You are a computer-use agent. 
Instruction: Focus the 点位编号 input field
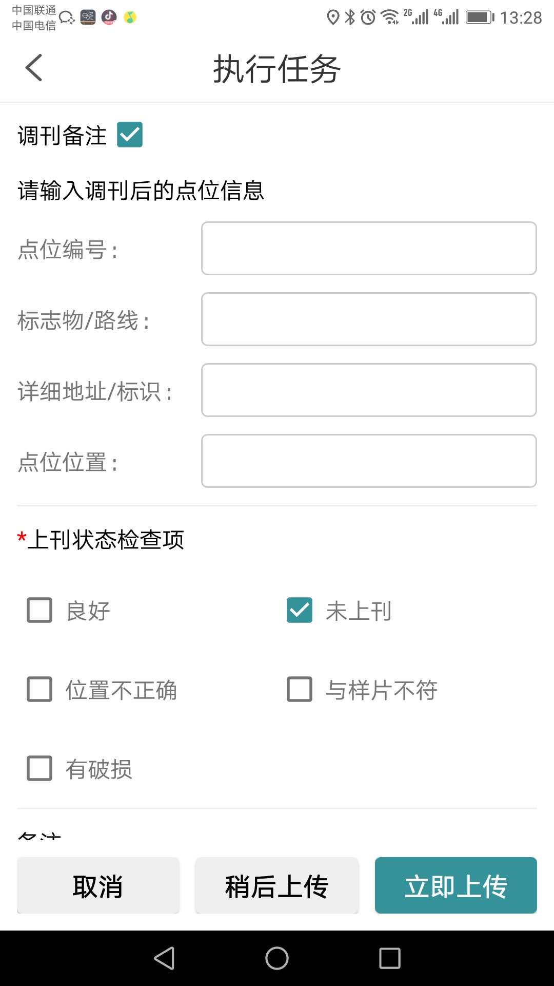(369, 249)
